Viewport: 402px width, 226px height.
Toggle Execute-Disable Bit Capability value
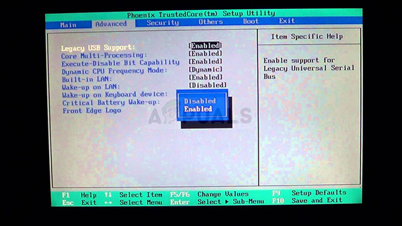205,62
